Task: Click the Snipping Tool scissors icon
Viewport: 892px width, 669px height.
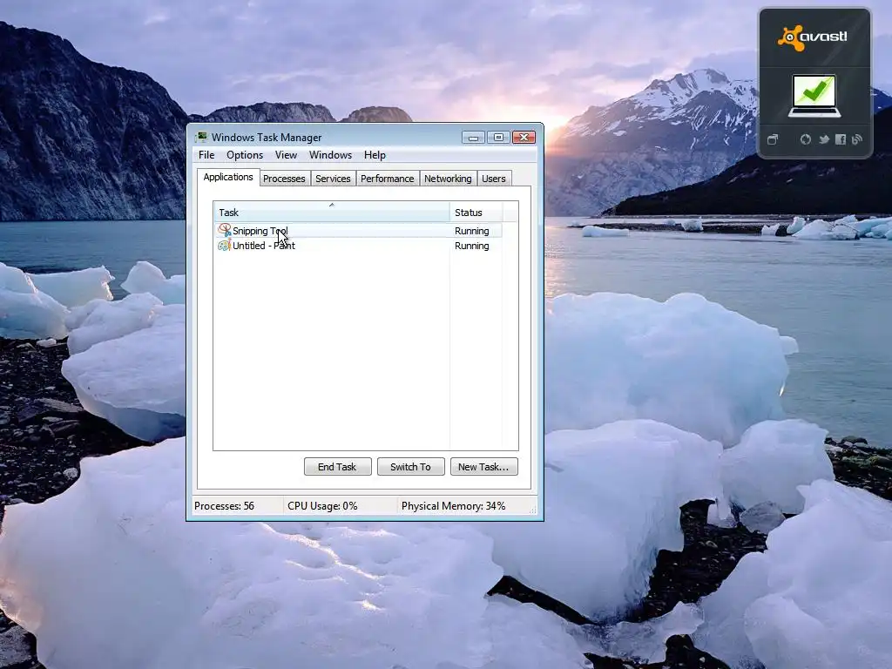Action: click(x=224, y=230)
